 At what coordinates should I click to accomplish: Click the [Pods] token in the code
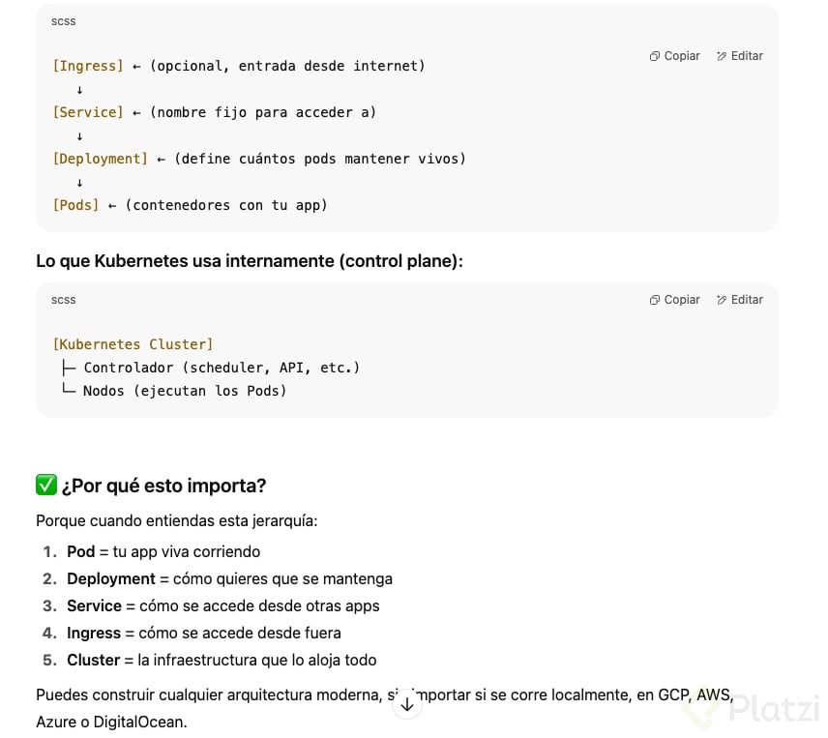75,205
